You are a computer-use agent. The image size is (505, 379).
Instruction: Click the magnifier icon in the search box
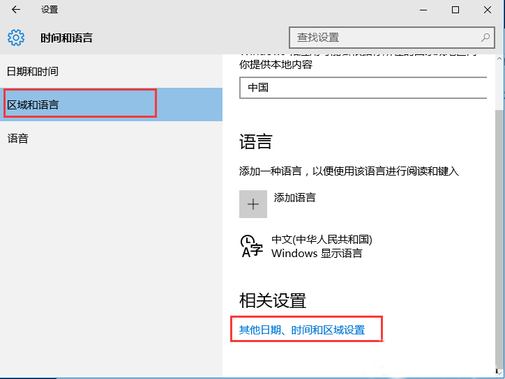[485, 38]
